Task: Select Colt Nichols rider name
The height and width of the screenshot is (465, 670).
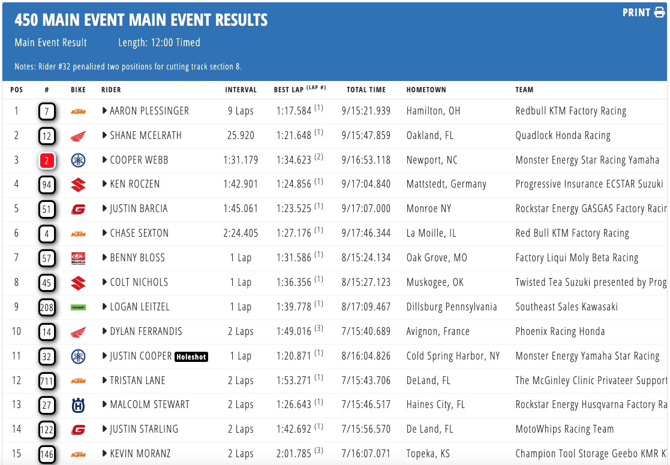Action: point(139,282)
